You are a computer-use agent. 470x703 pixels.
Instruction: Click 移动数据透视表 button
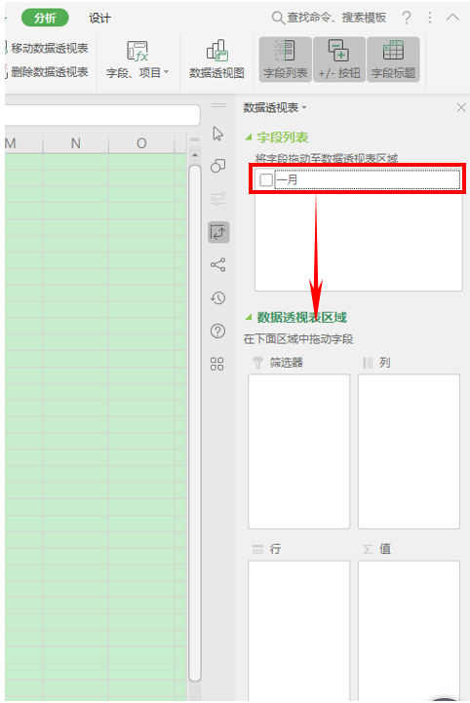point(47,48)
